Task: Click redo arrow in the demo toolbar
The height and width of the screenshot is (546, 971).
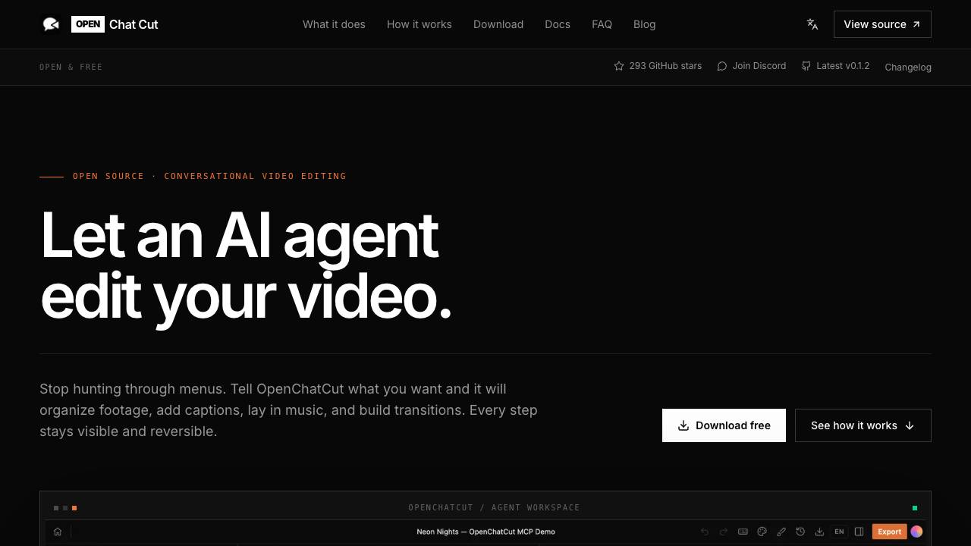Action: (x=724, y=532)
